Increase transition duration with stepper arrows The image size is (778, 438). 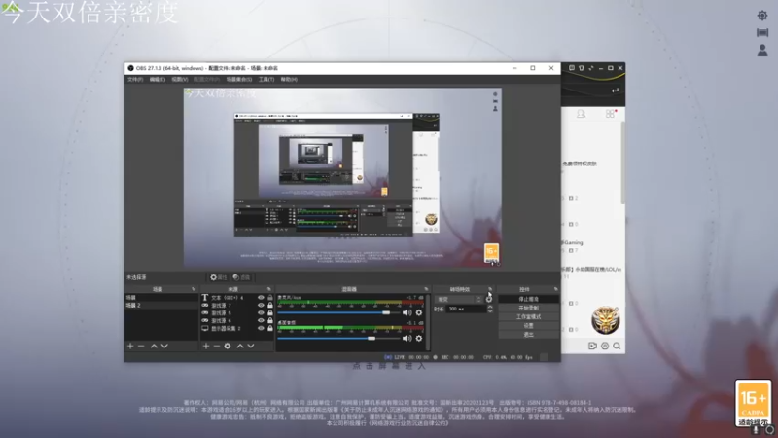click(490, 309)
